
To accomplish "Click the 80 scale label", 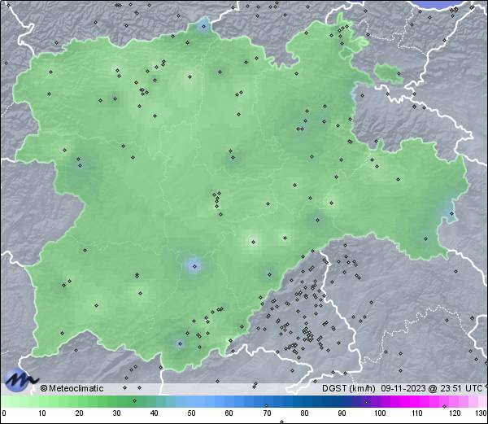I will point(304,413).
